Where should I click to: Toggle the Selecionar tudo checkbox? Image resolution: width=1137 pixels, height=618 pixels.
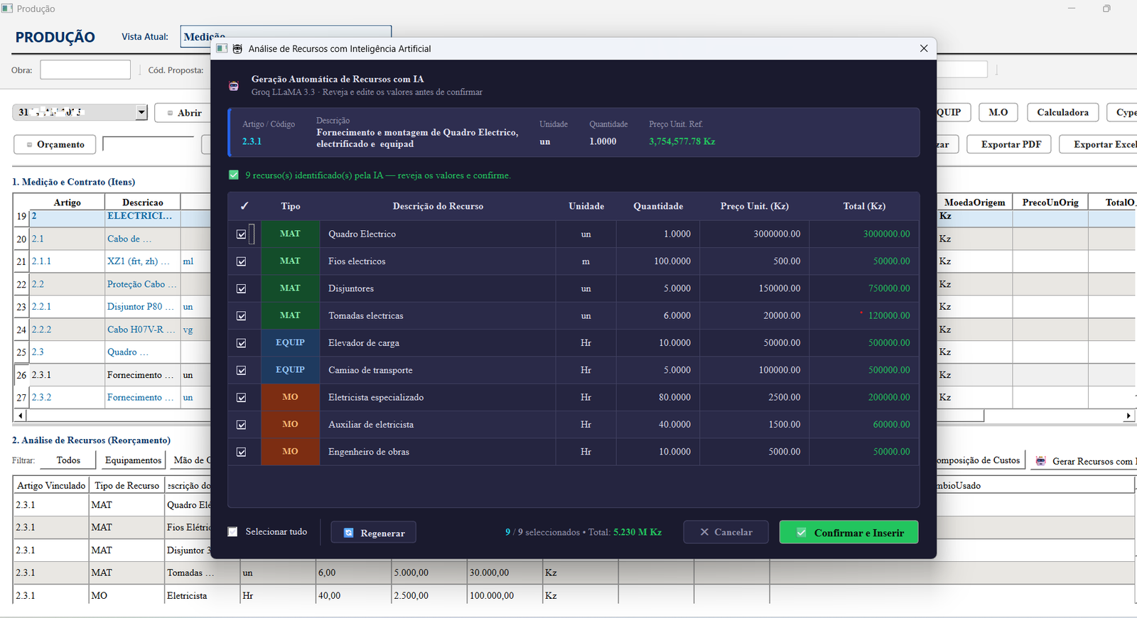233,532
